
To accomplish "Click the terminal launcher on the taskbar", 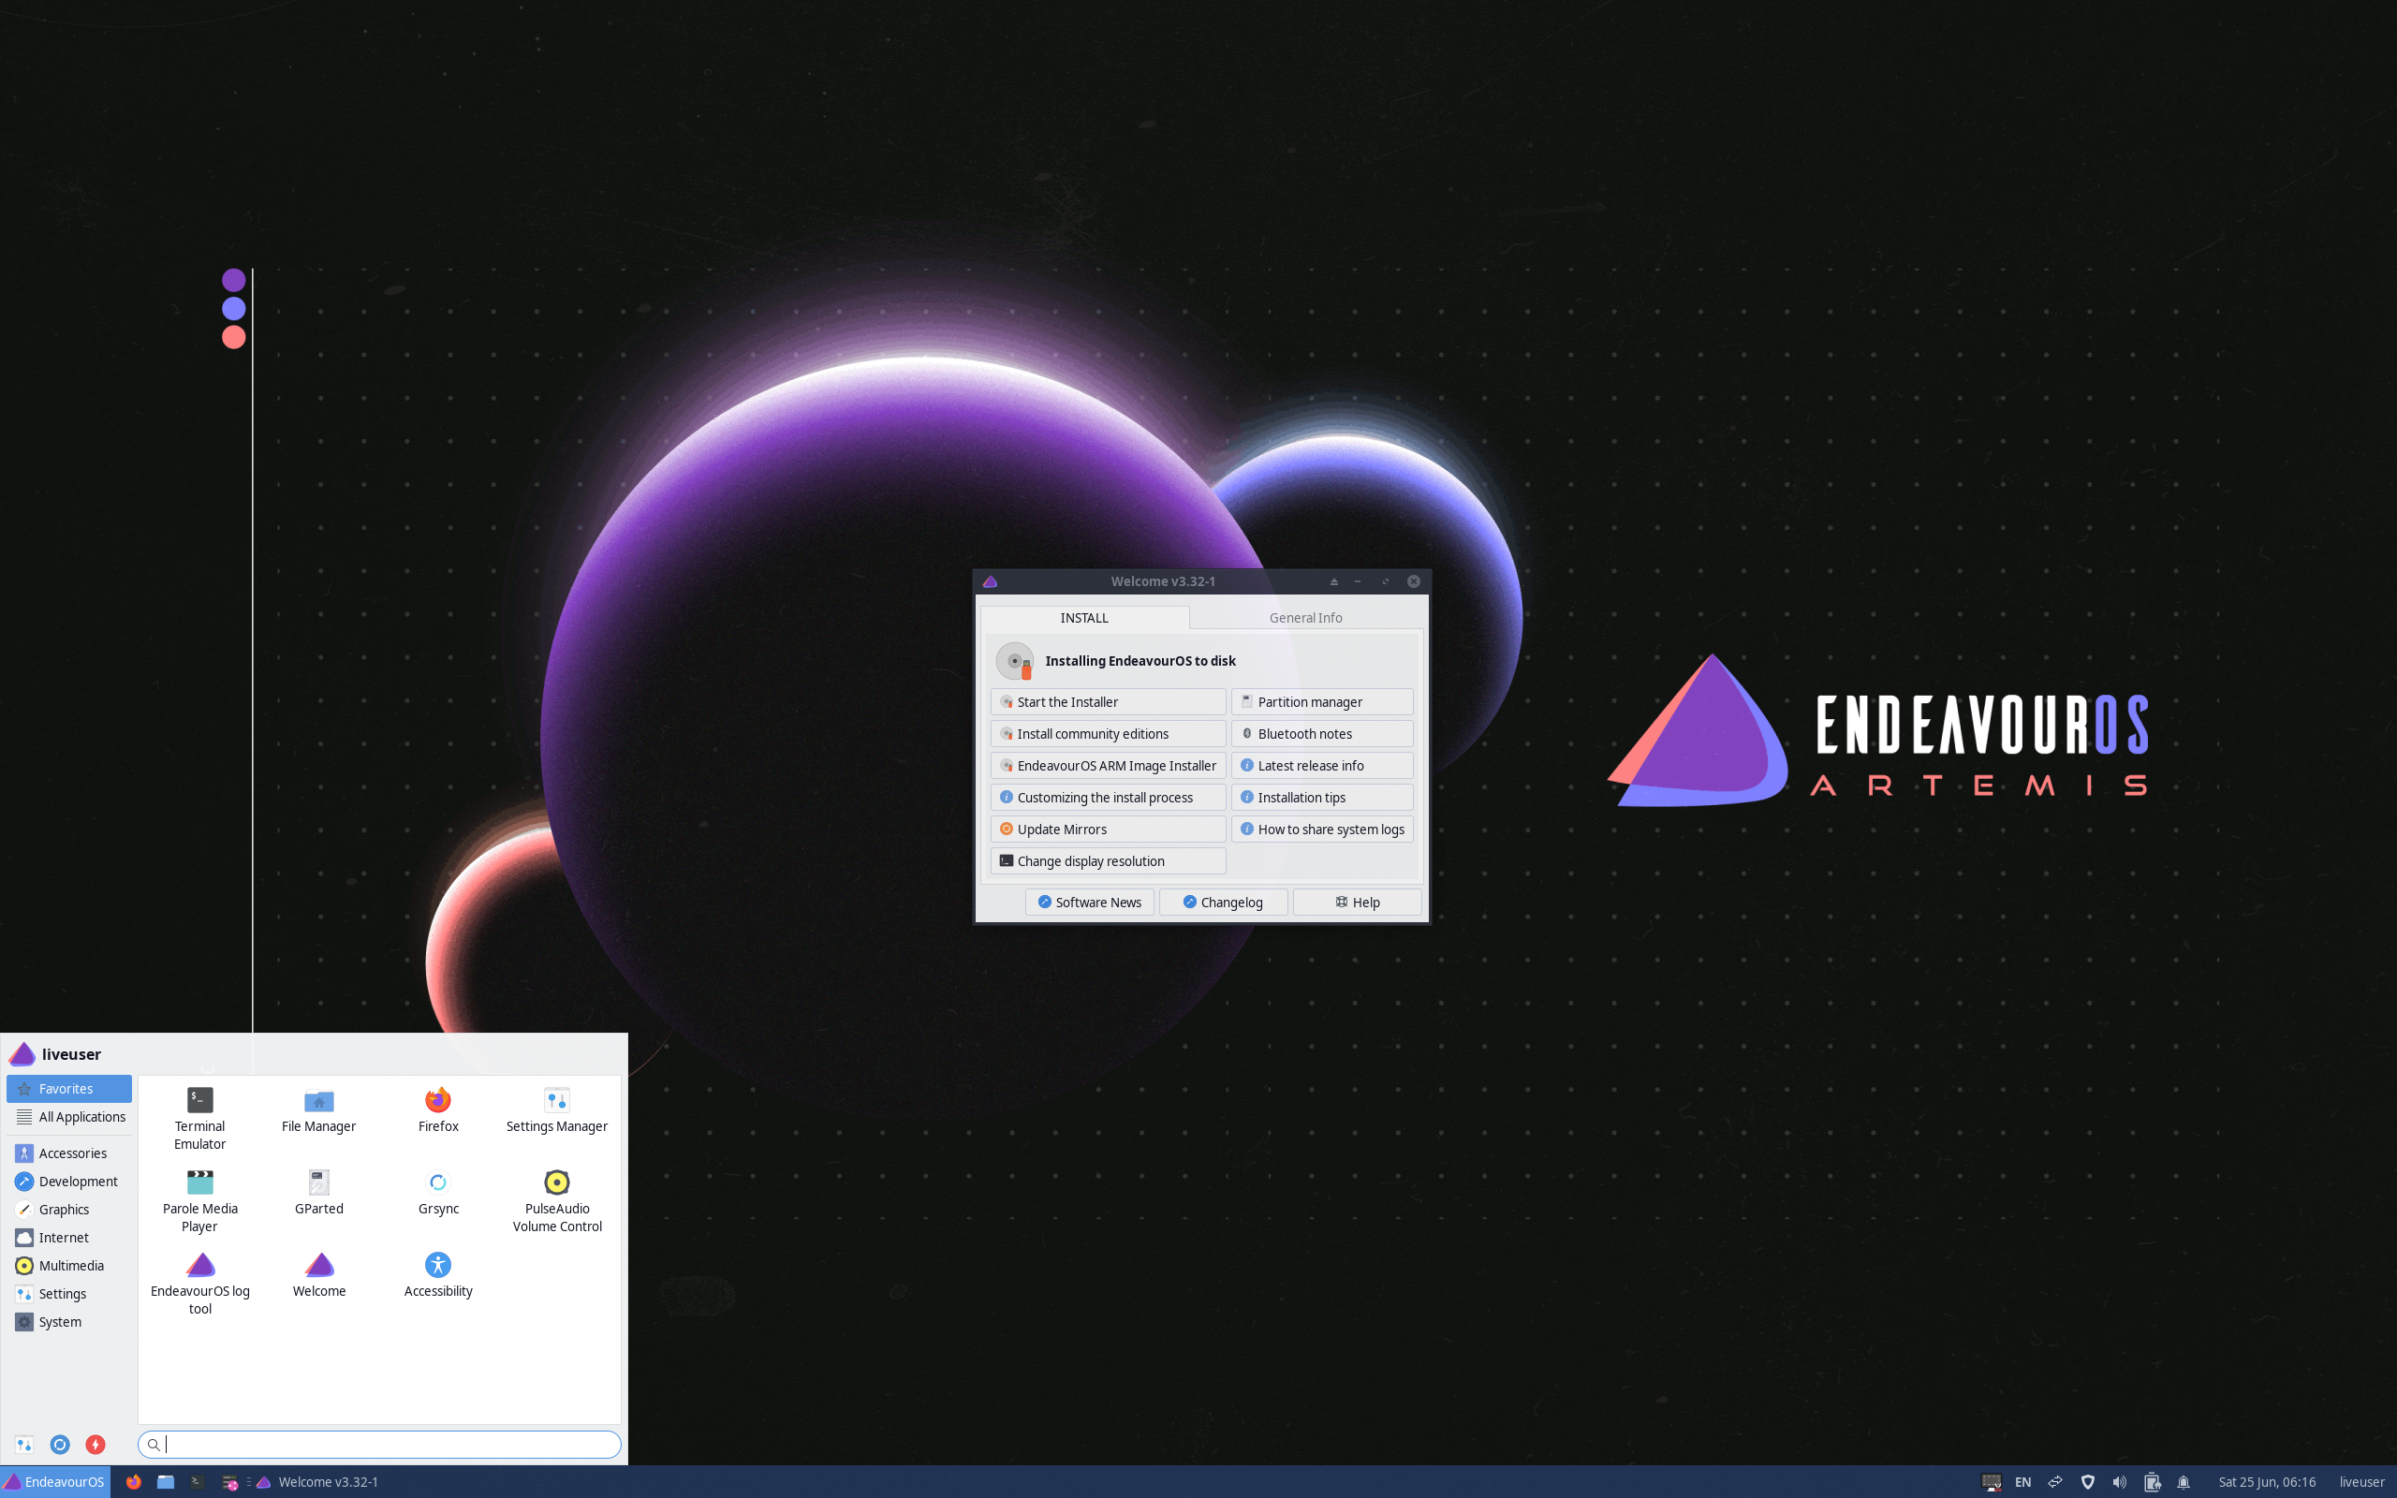I will coord(198,1482).
